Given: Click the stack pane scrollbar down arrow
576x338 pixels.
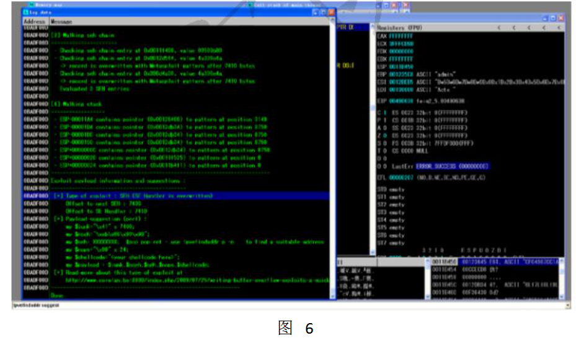Looking at the screenshot, I should pos(561,296).
